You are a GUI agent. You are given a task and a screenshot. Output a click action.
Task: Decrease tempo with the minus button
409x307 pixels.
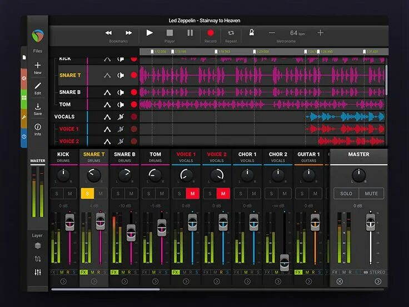coord(272,33)
